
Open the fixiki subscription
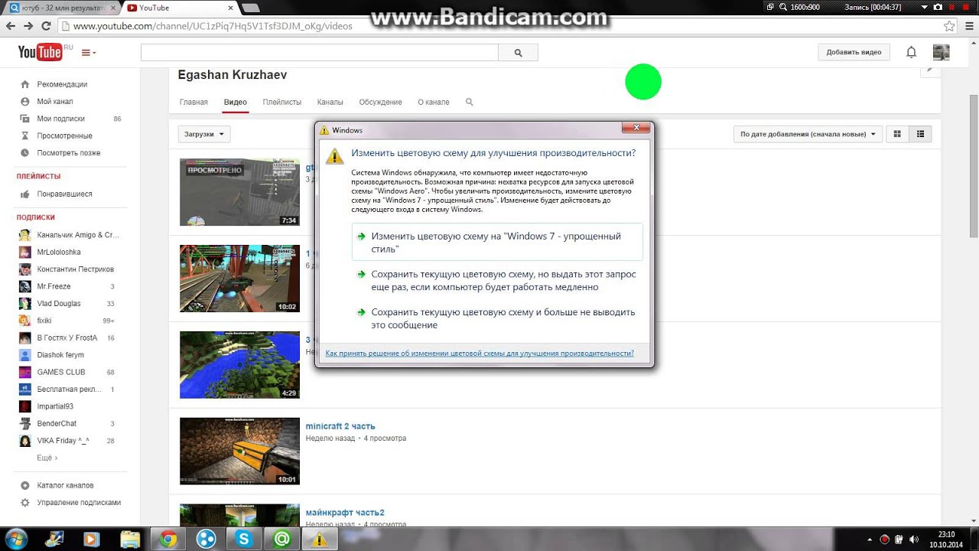click(x=44, y=321)
